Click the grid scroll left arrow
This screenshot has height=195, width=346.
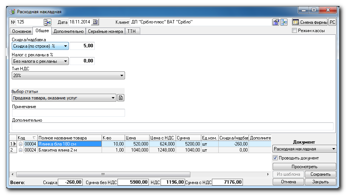(12, 174)
